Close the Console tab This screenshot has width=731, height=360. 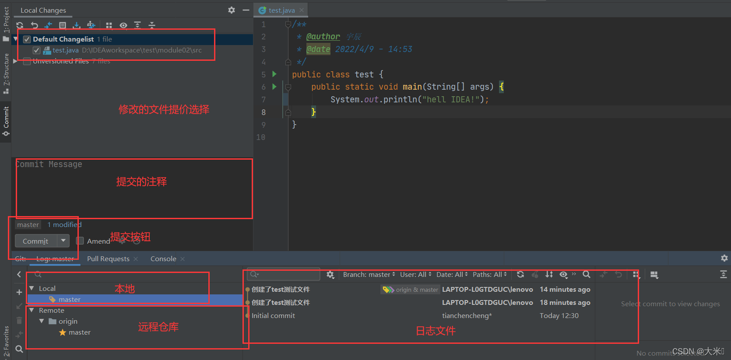pos(183,259)
